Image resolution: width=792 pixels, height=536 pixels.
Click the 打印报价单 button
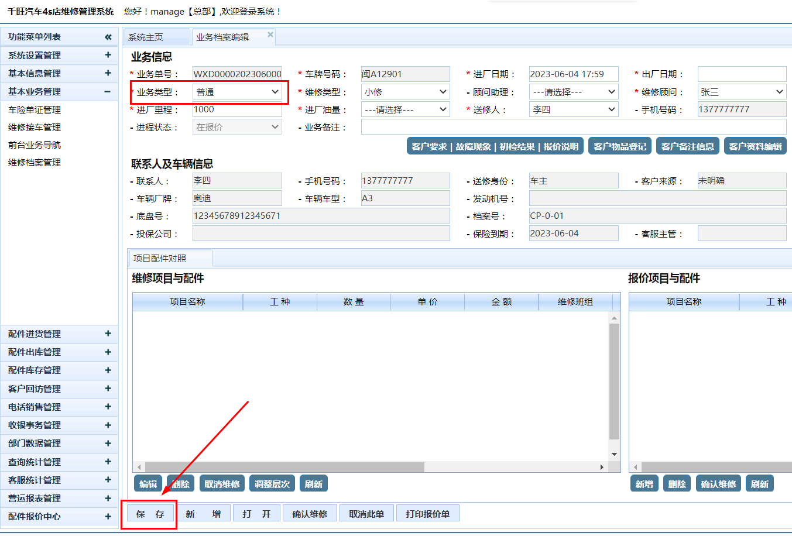428,514
